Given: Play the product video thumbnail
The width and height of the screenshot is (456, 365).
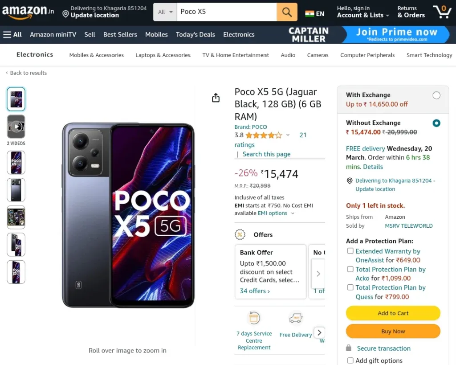Looking at the screenshot, I should tap(16, 127).
